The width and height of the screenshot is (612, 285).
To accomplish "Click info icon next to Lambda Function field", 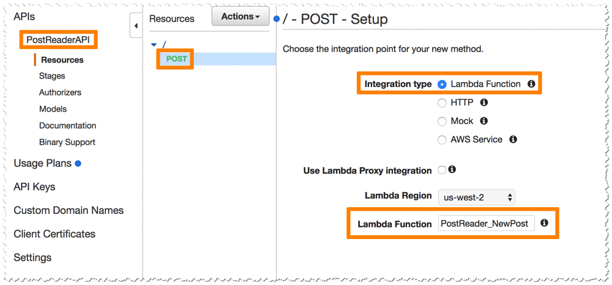I will pos(544,223).
